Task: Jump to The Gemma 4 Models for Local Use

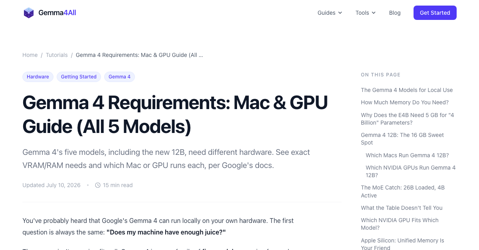Action: 407,90
